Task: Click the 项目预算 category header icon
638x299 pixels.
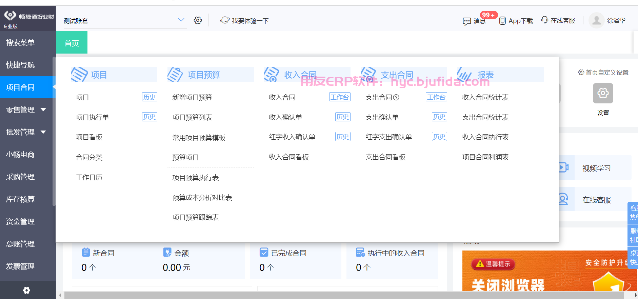Action: [175, 74]
